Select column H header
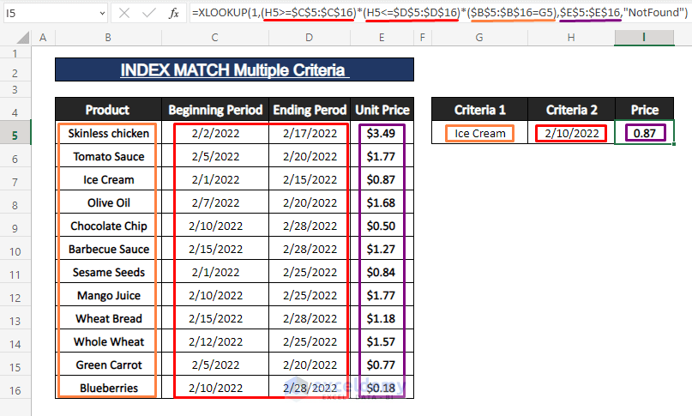692x416 pixels. tap(571, 38)
